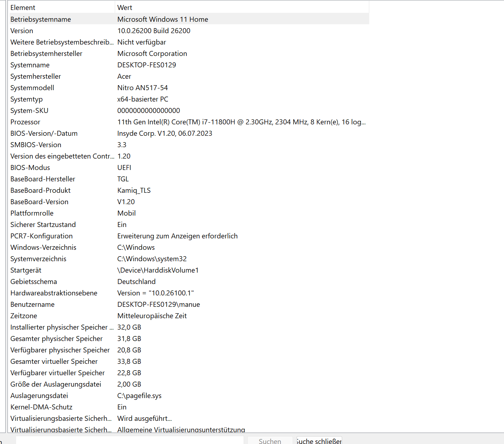Click the Wert column header
504x444 pixels.
click(x=242, y=7)
